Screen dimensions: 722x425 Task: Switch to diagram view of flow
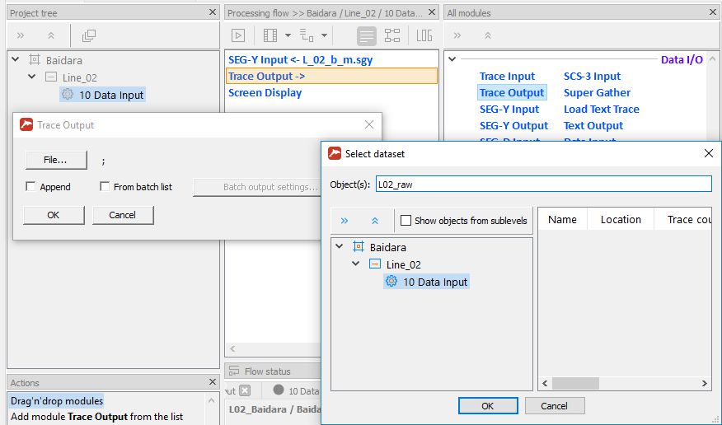(x=392, y=35)
